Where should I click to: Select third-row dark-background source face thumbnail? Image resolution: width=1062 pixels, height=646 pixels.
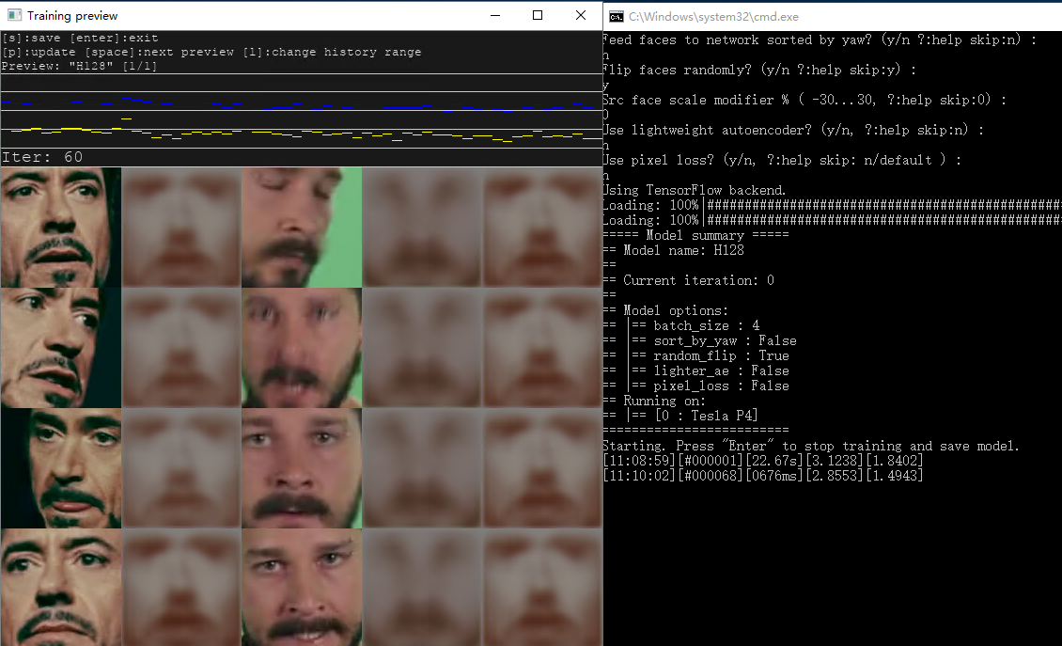pyautogui.click(x=61, y=467)
